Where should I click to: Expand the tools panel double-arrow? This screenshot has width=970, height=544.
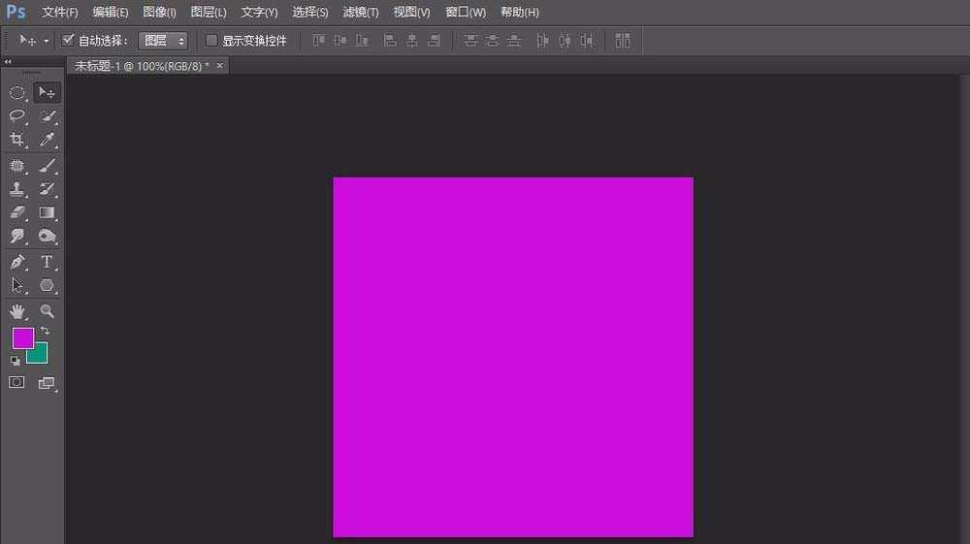[9, 62]
